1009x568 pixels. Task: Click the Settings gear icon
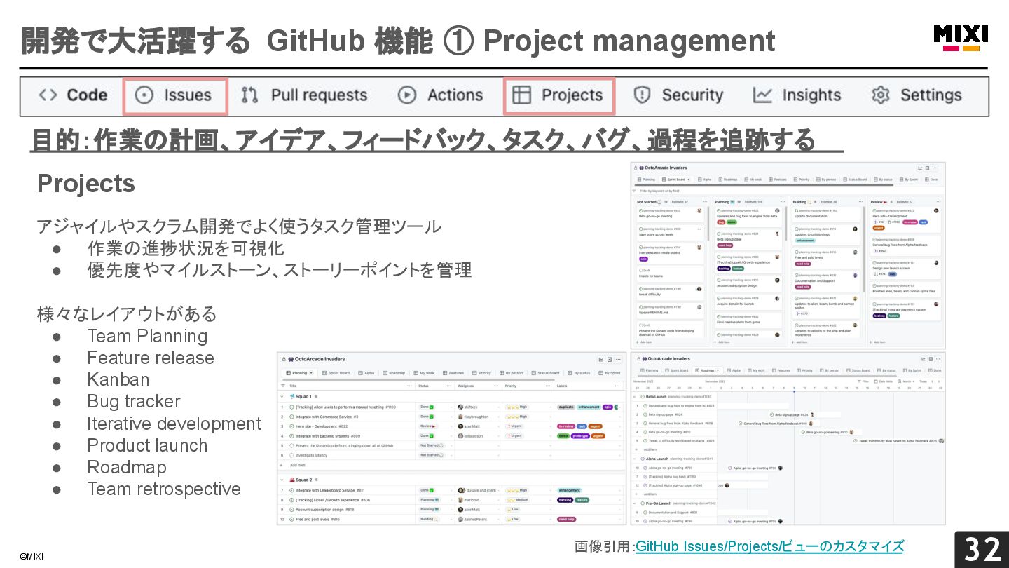881,95
